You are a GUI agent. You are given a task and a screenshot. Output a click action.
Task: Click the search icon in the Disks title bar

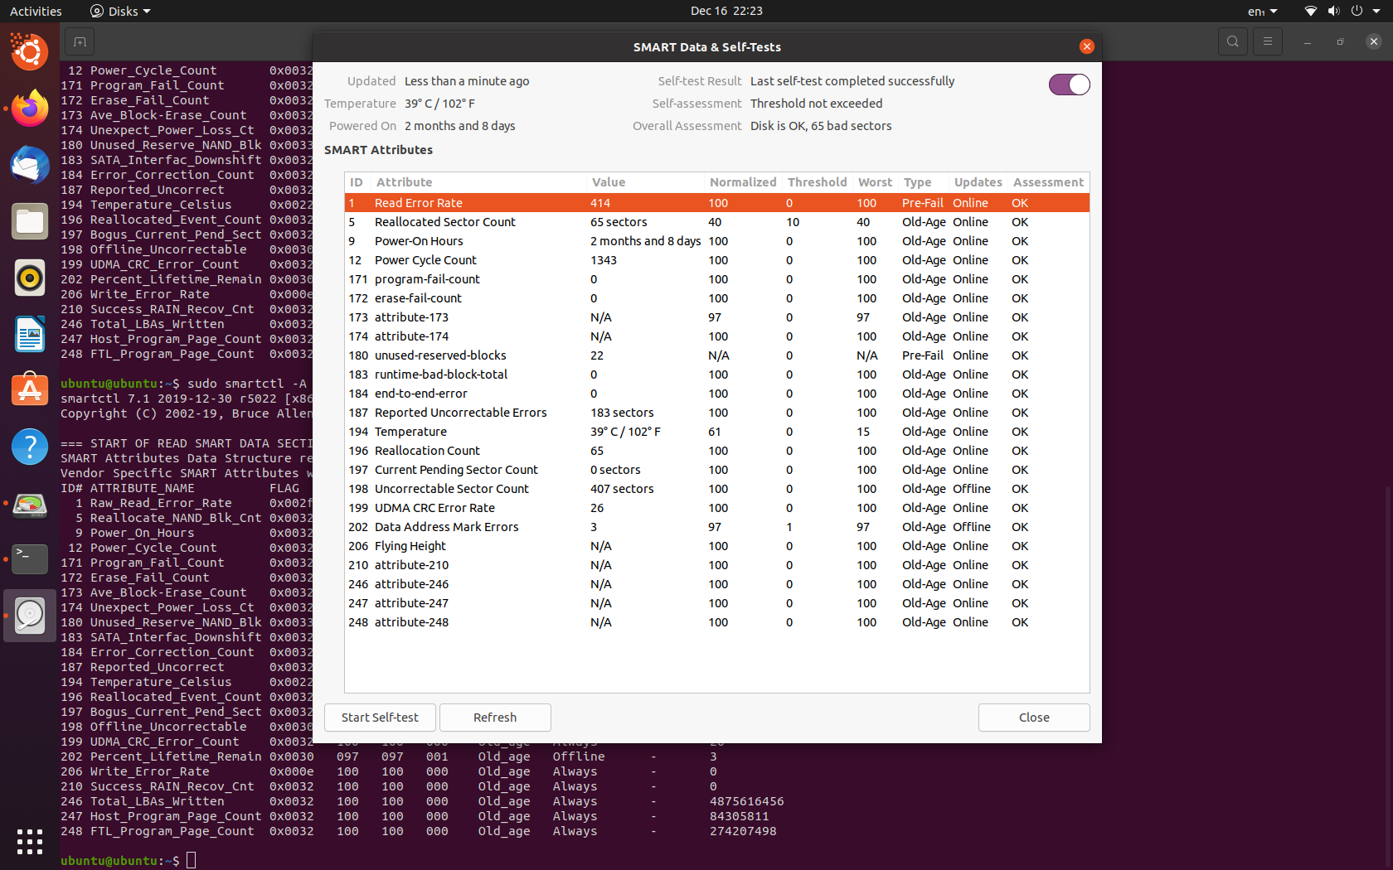pyautogui.click(x=1232, y=41)
